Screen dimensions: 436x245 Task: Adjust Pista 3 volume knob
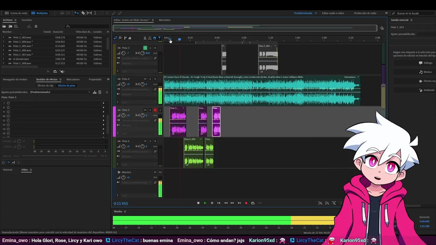(x=123, y=53)
